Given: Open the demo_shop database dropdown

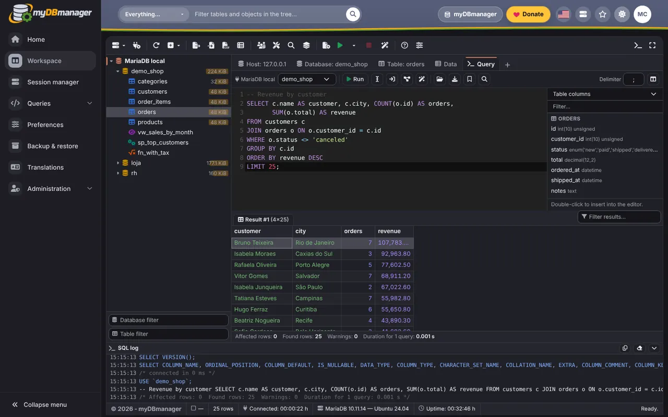Looking at the screenshot, I should (x=307, y=79).
